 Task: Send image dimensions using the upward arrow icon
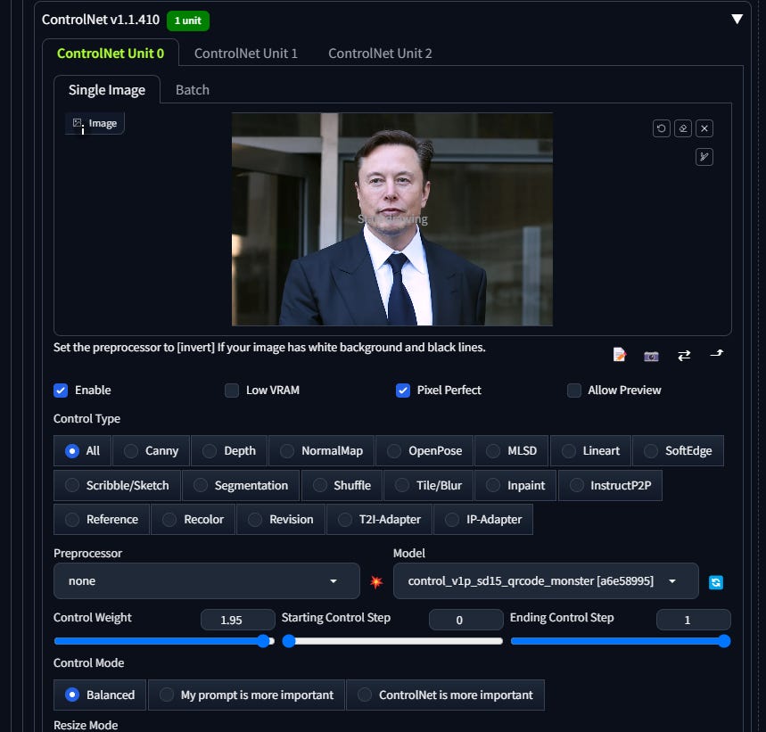click(x=716, y=355)
